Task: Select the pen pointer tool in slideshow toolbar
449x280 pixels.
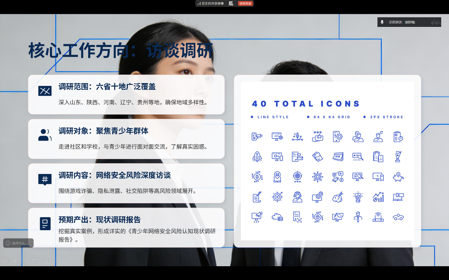Action: 25,261
